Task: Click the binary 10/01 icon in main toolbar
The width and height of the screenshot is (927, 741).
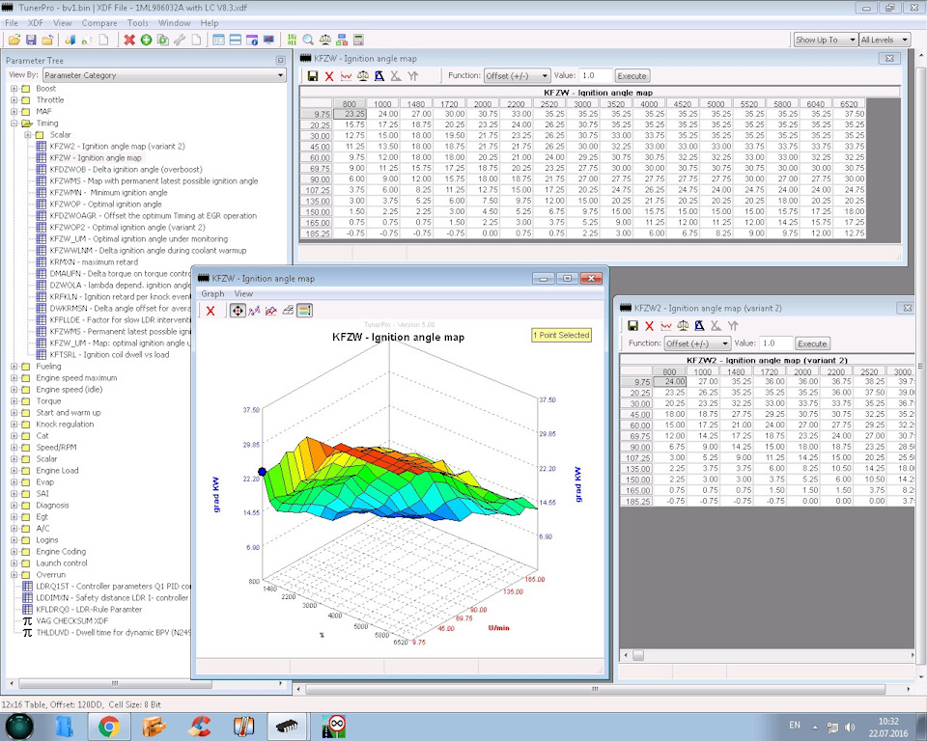Action: [293, 40]
